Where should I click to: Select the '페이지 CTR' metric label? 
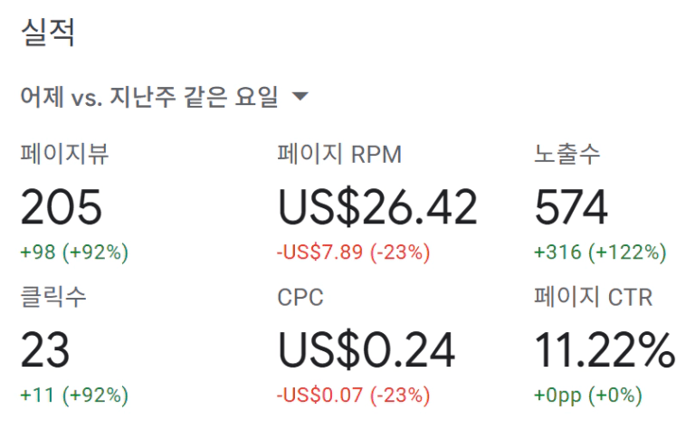pos(593,298)
